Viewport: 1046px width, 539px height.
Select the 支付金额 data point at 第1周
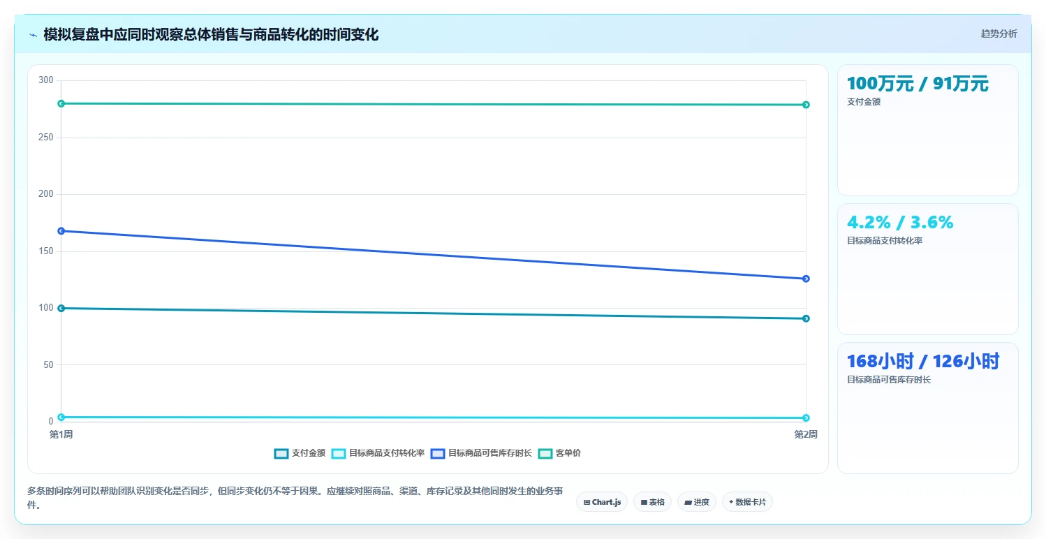61,308
